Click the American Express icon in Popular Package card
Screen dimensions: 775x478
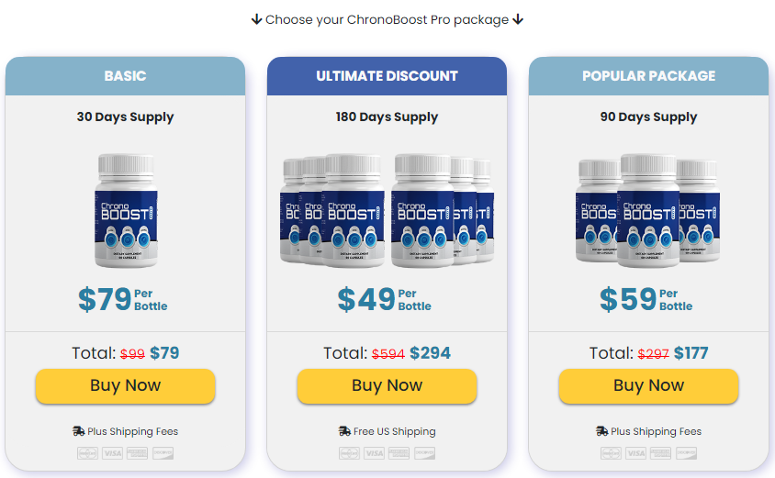click(661, 453)
